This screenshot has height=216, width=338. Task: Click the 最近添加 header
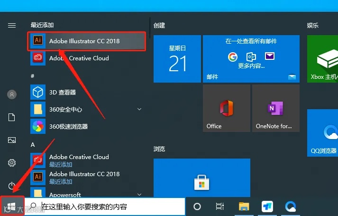(x=42, y=25)
